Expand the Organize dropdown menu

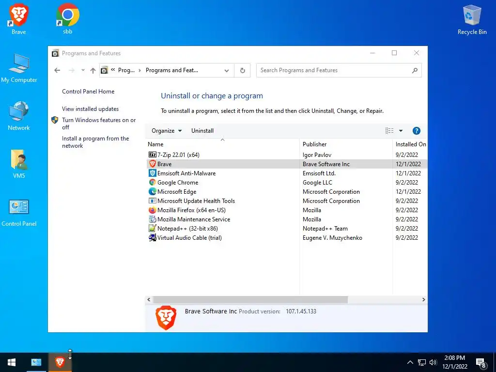[167, 131]
